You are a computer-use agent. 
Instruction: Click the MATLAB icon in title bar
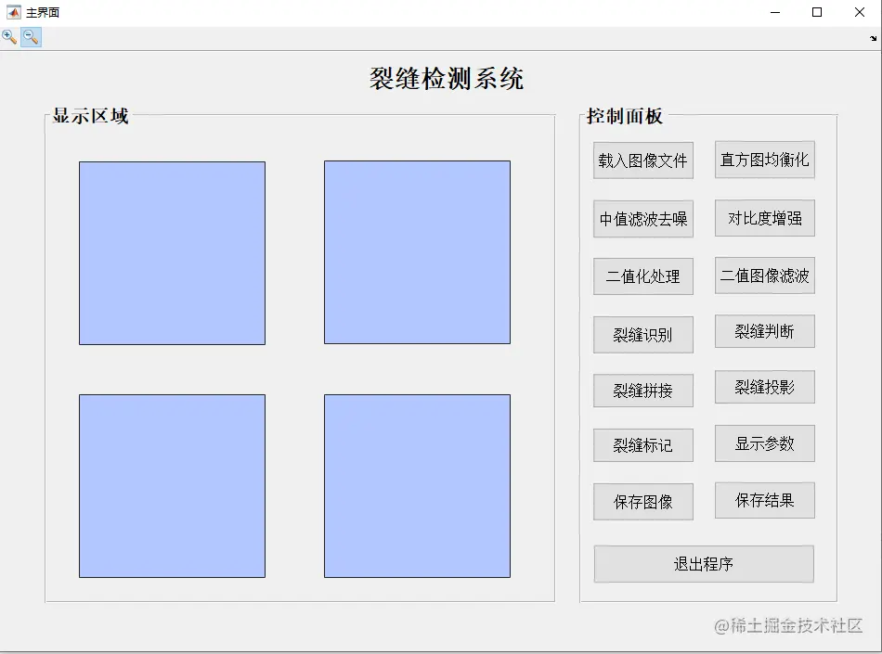(x=13, y=12)
